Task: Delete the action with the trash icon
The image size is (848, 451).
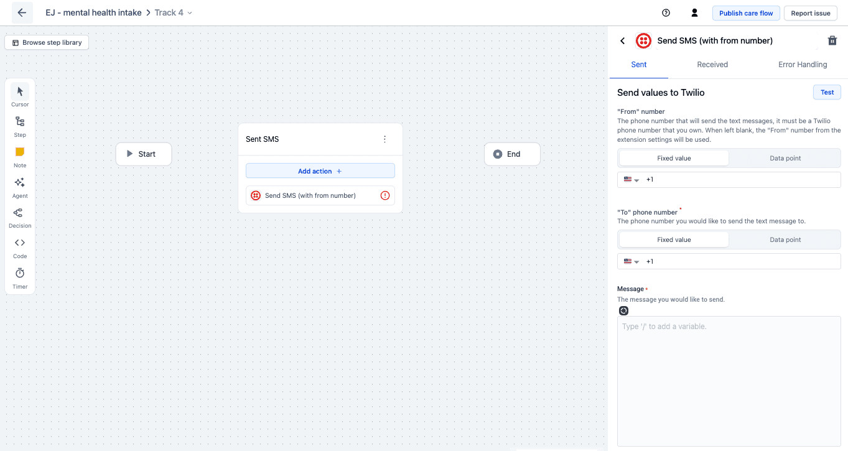Action: click(x=832, y=40)
